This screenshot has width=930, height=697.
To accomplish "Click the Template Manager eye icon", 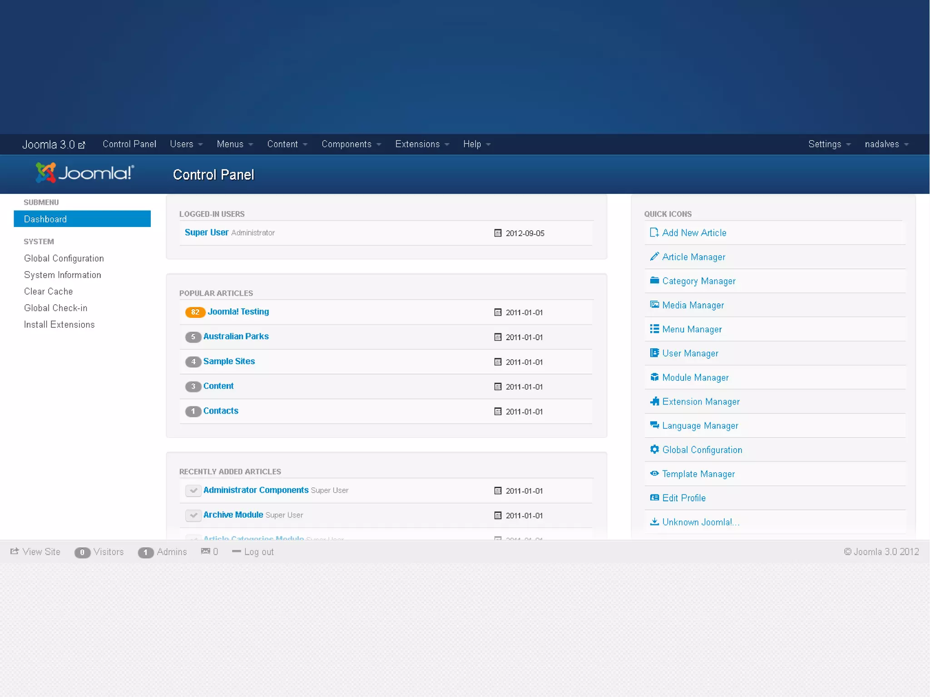I will [x=654, y=474].
